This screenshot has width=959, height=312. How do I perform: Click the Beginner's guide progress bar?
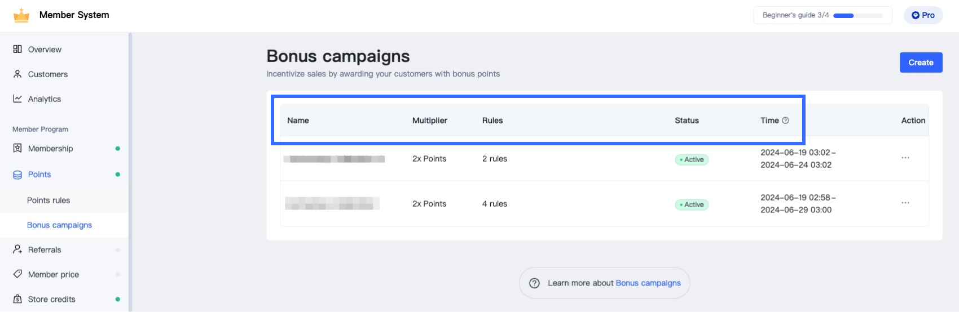[857, 16]
